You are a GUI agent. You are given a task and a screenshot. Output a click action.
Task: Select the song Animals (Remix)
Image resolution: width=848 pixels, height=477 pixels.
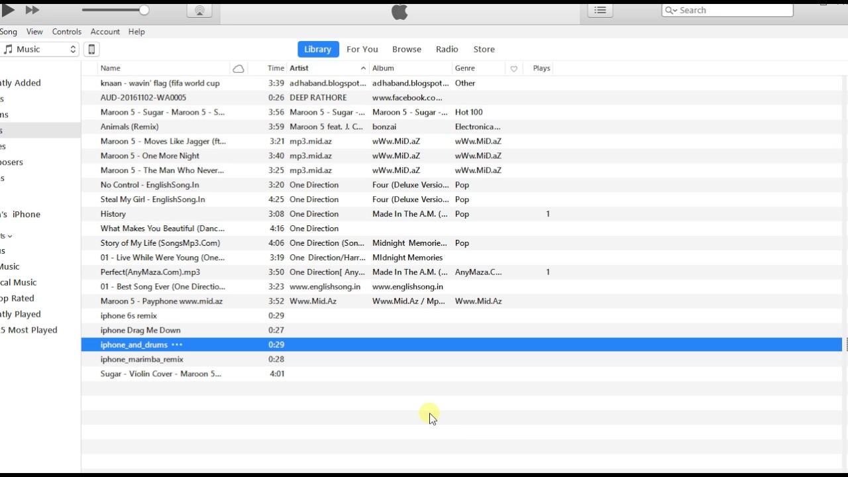point(129,127)
